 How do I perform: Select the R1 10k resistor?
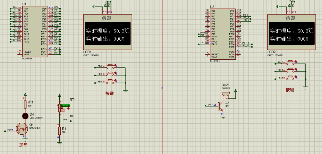tap(59, 131)
